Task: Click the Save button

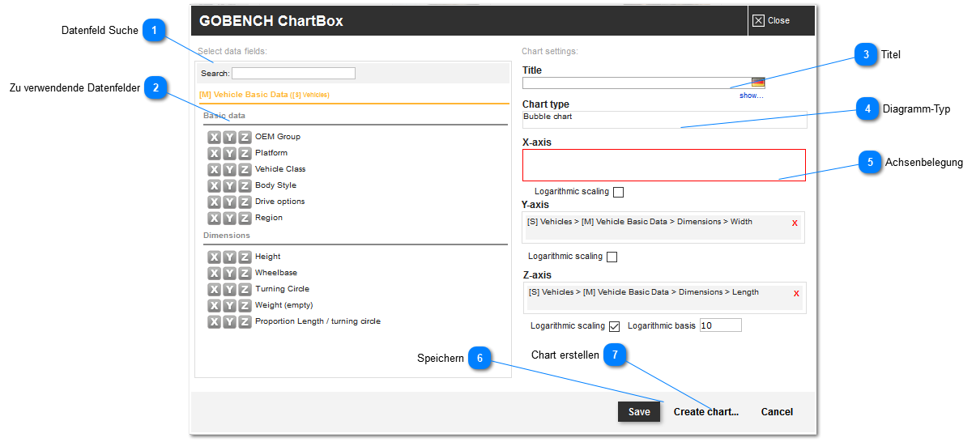Action: pos(639,411)
